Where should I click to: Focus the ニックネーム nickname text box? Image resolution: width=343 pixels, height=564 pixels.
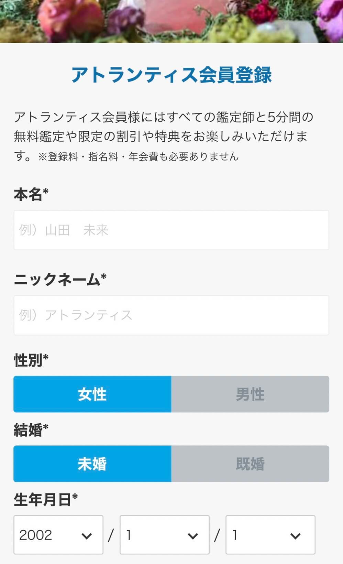pyautogui.click(x=171, y=315)
